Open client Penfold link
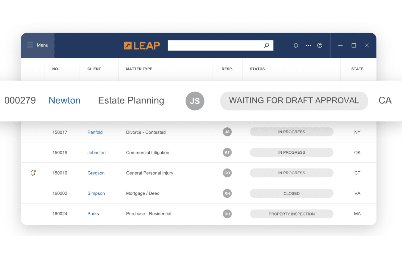 [x=95, y=132]
